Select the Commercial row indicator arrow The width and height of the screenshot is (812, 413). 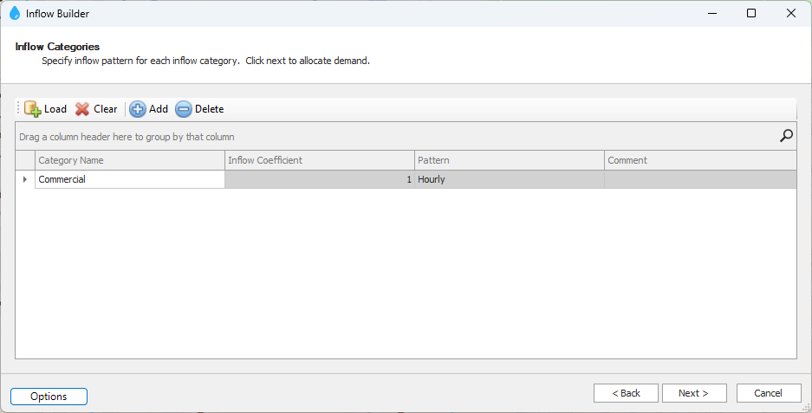tap(25, 179)
